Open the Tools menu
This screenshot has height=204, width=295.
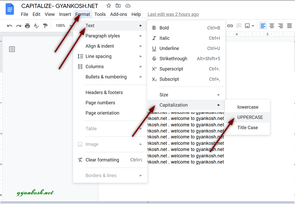coord(100,14)
